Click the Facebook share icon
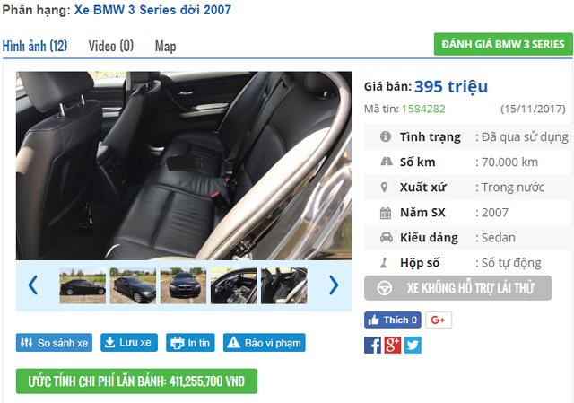574x403 pixels. coord(372,346)
